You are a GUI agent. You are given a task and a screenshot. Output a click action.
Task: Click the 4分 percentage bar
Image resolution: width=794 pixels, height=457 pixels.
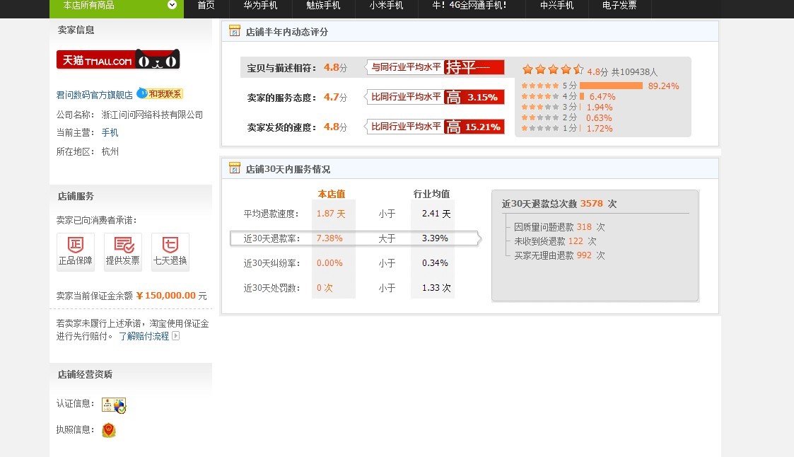pyautogui.click(x=582, y=96)
